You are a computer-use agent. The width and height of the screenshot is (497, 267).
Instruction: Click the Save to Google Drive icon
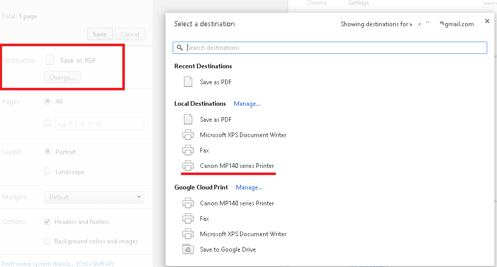click(x=188, y=250)
